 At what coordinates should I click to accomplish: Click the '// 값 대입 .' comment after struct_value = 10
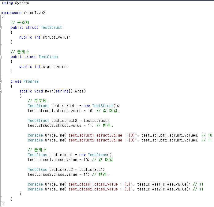(x=108, y=111)
